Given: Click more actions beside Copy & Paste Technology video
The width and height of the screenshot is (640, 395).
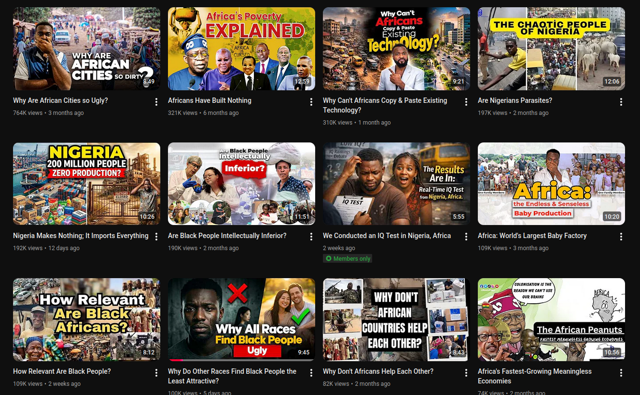Looking at the screenshot, I should (x=466, y=102).
